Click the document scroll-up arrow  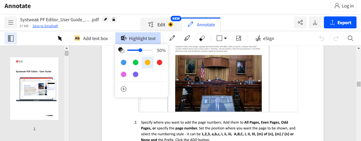click(x=359, y=48)
